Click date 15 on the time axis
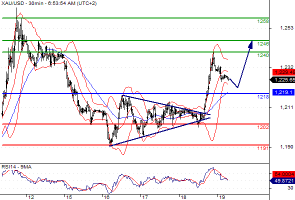This screenshot has width=295, height=200. point(69,197)
